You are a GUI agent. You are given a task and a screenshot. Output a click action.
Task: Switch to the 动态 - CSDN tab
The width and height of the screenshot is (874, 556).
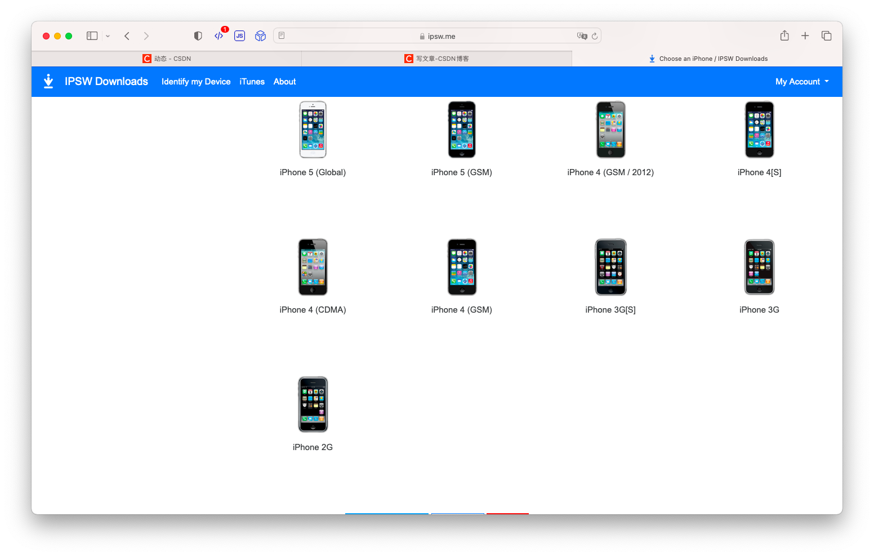(x=167, y=59)
